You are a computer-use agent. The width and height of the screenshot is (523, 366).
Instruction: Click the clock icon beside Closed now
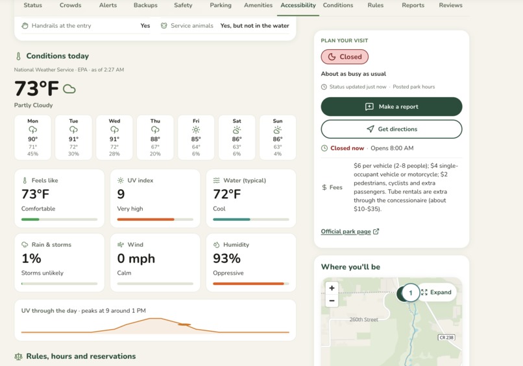[324, 148]
